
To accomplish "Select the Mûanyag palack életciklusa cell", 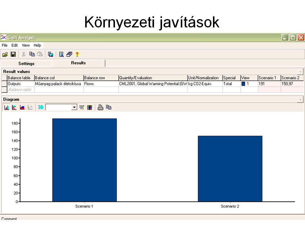I will (59, 84).
